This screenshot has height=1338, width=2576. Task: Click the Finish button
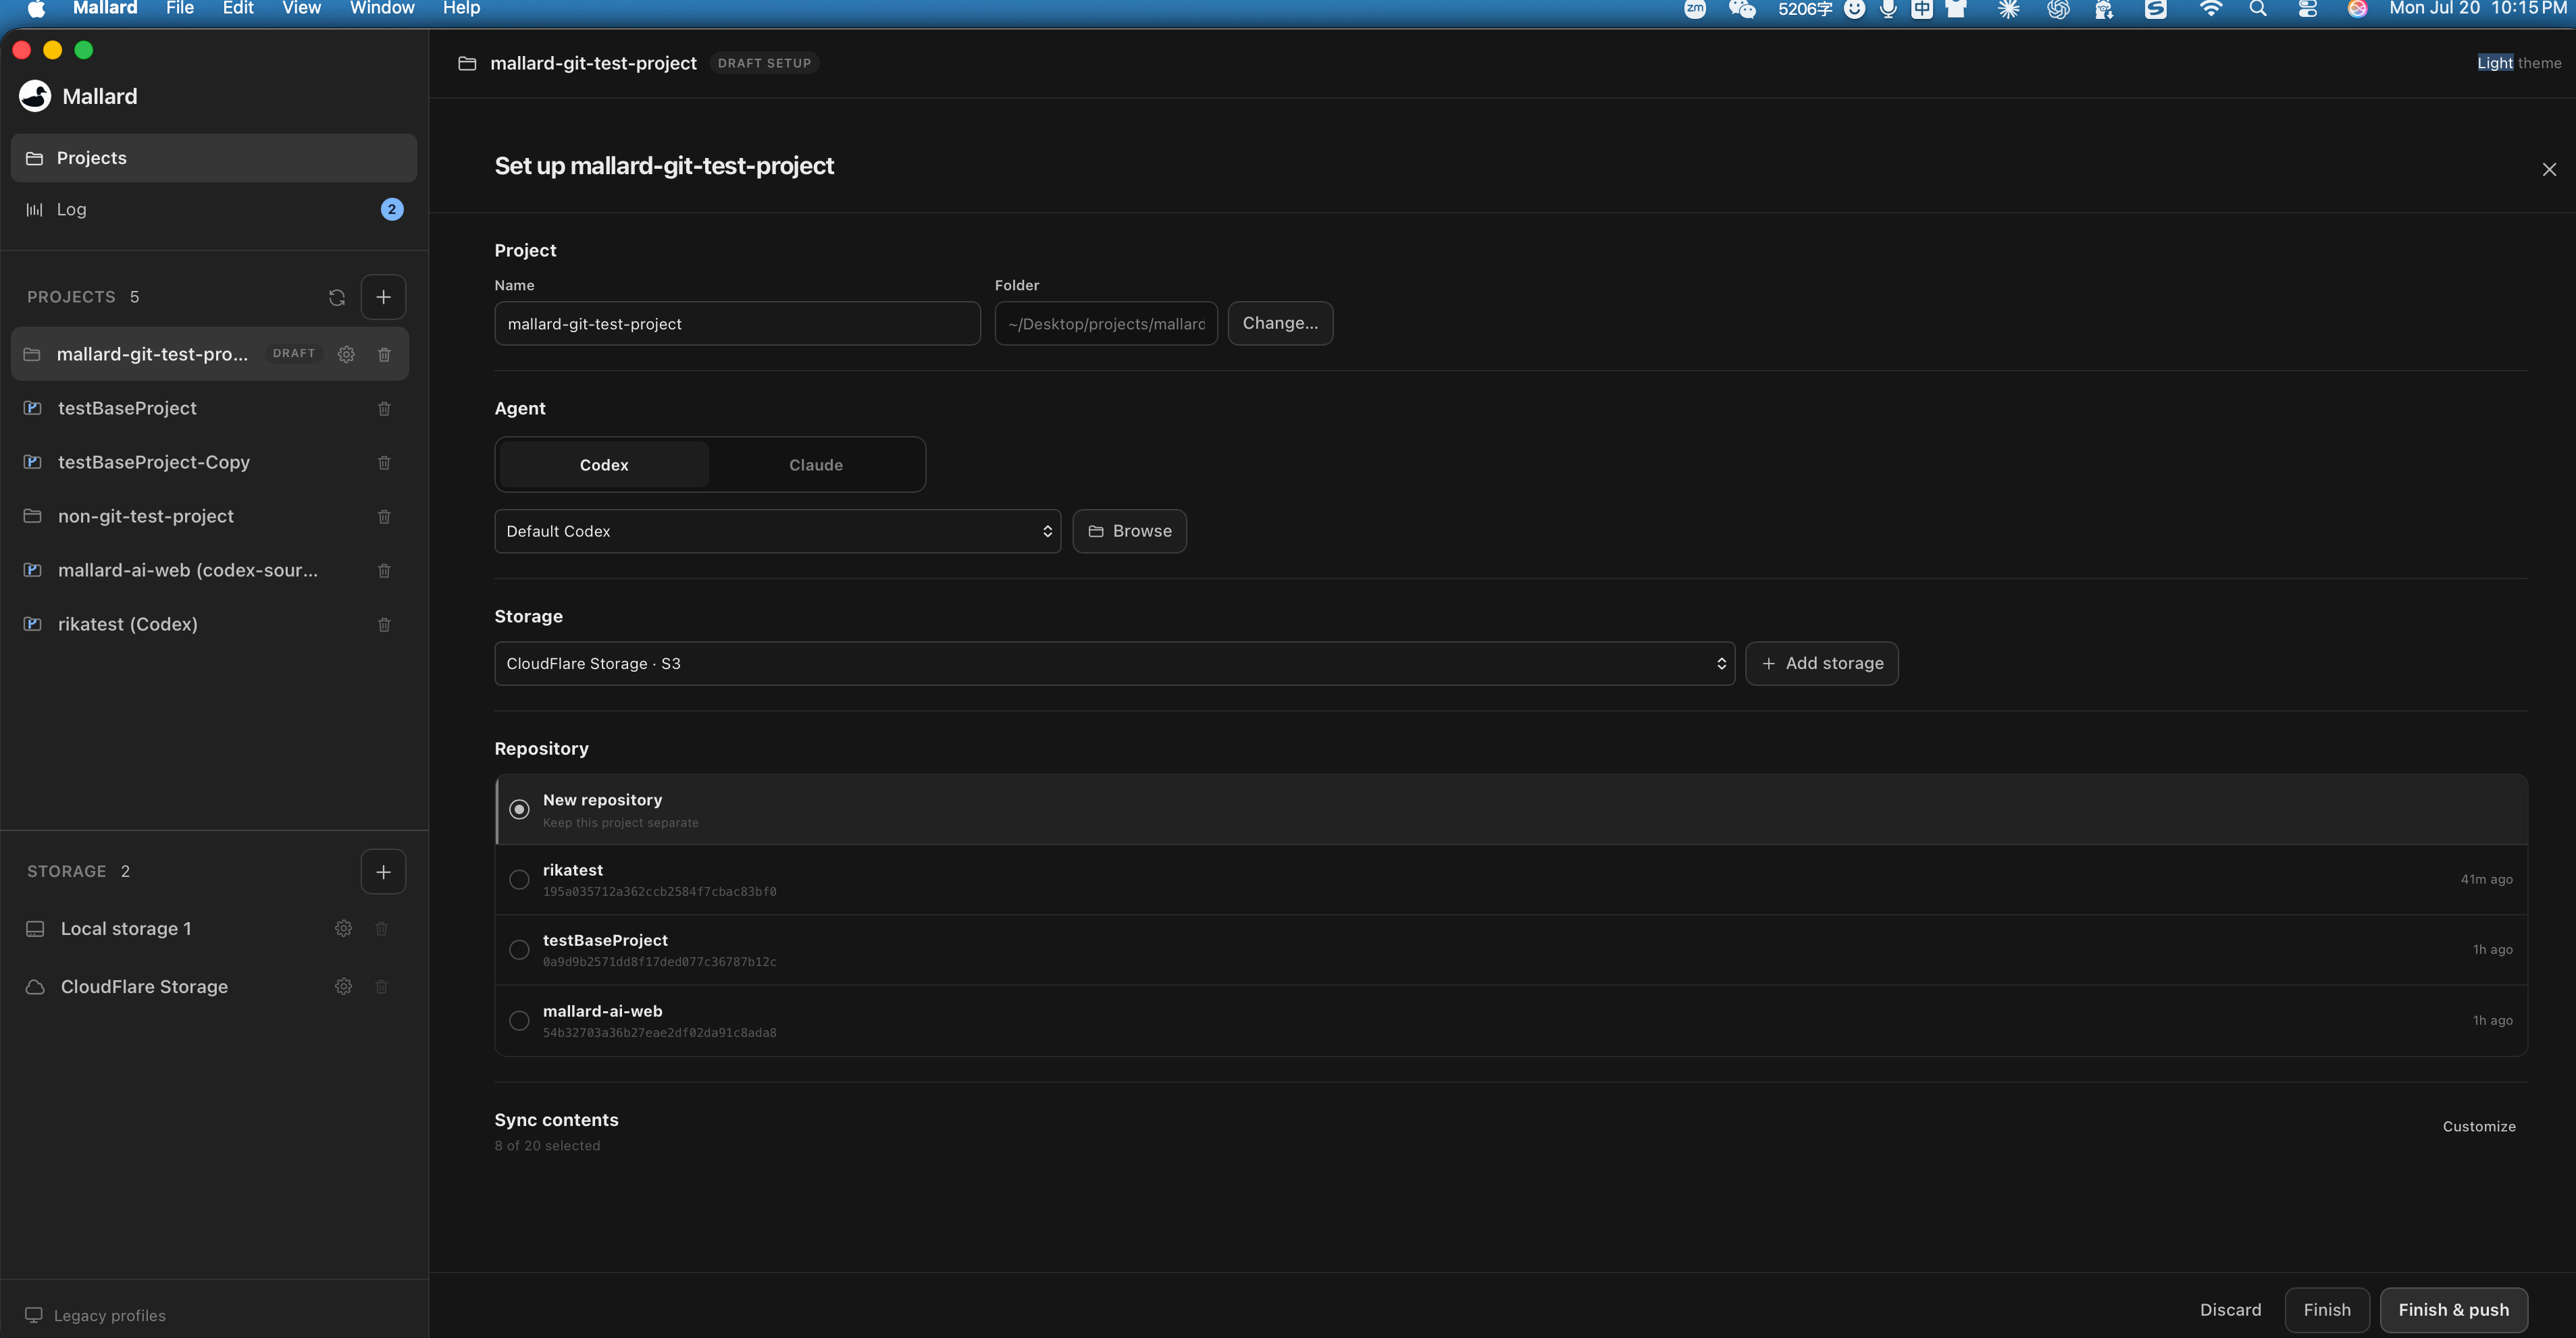click(2327, 1310)
